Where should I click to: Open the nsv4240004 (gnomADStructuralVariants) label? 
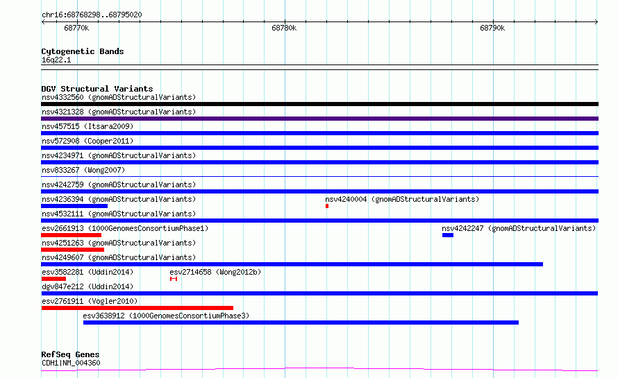click(402, 199)
